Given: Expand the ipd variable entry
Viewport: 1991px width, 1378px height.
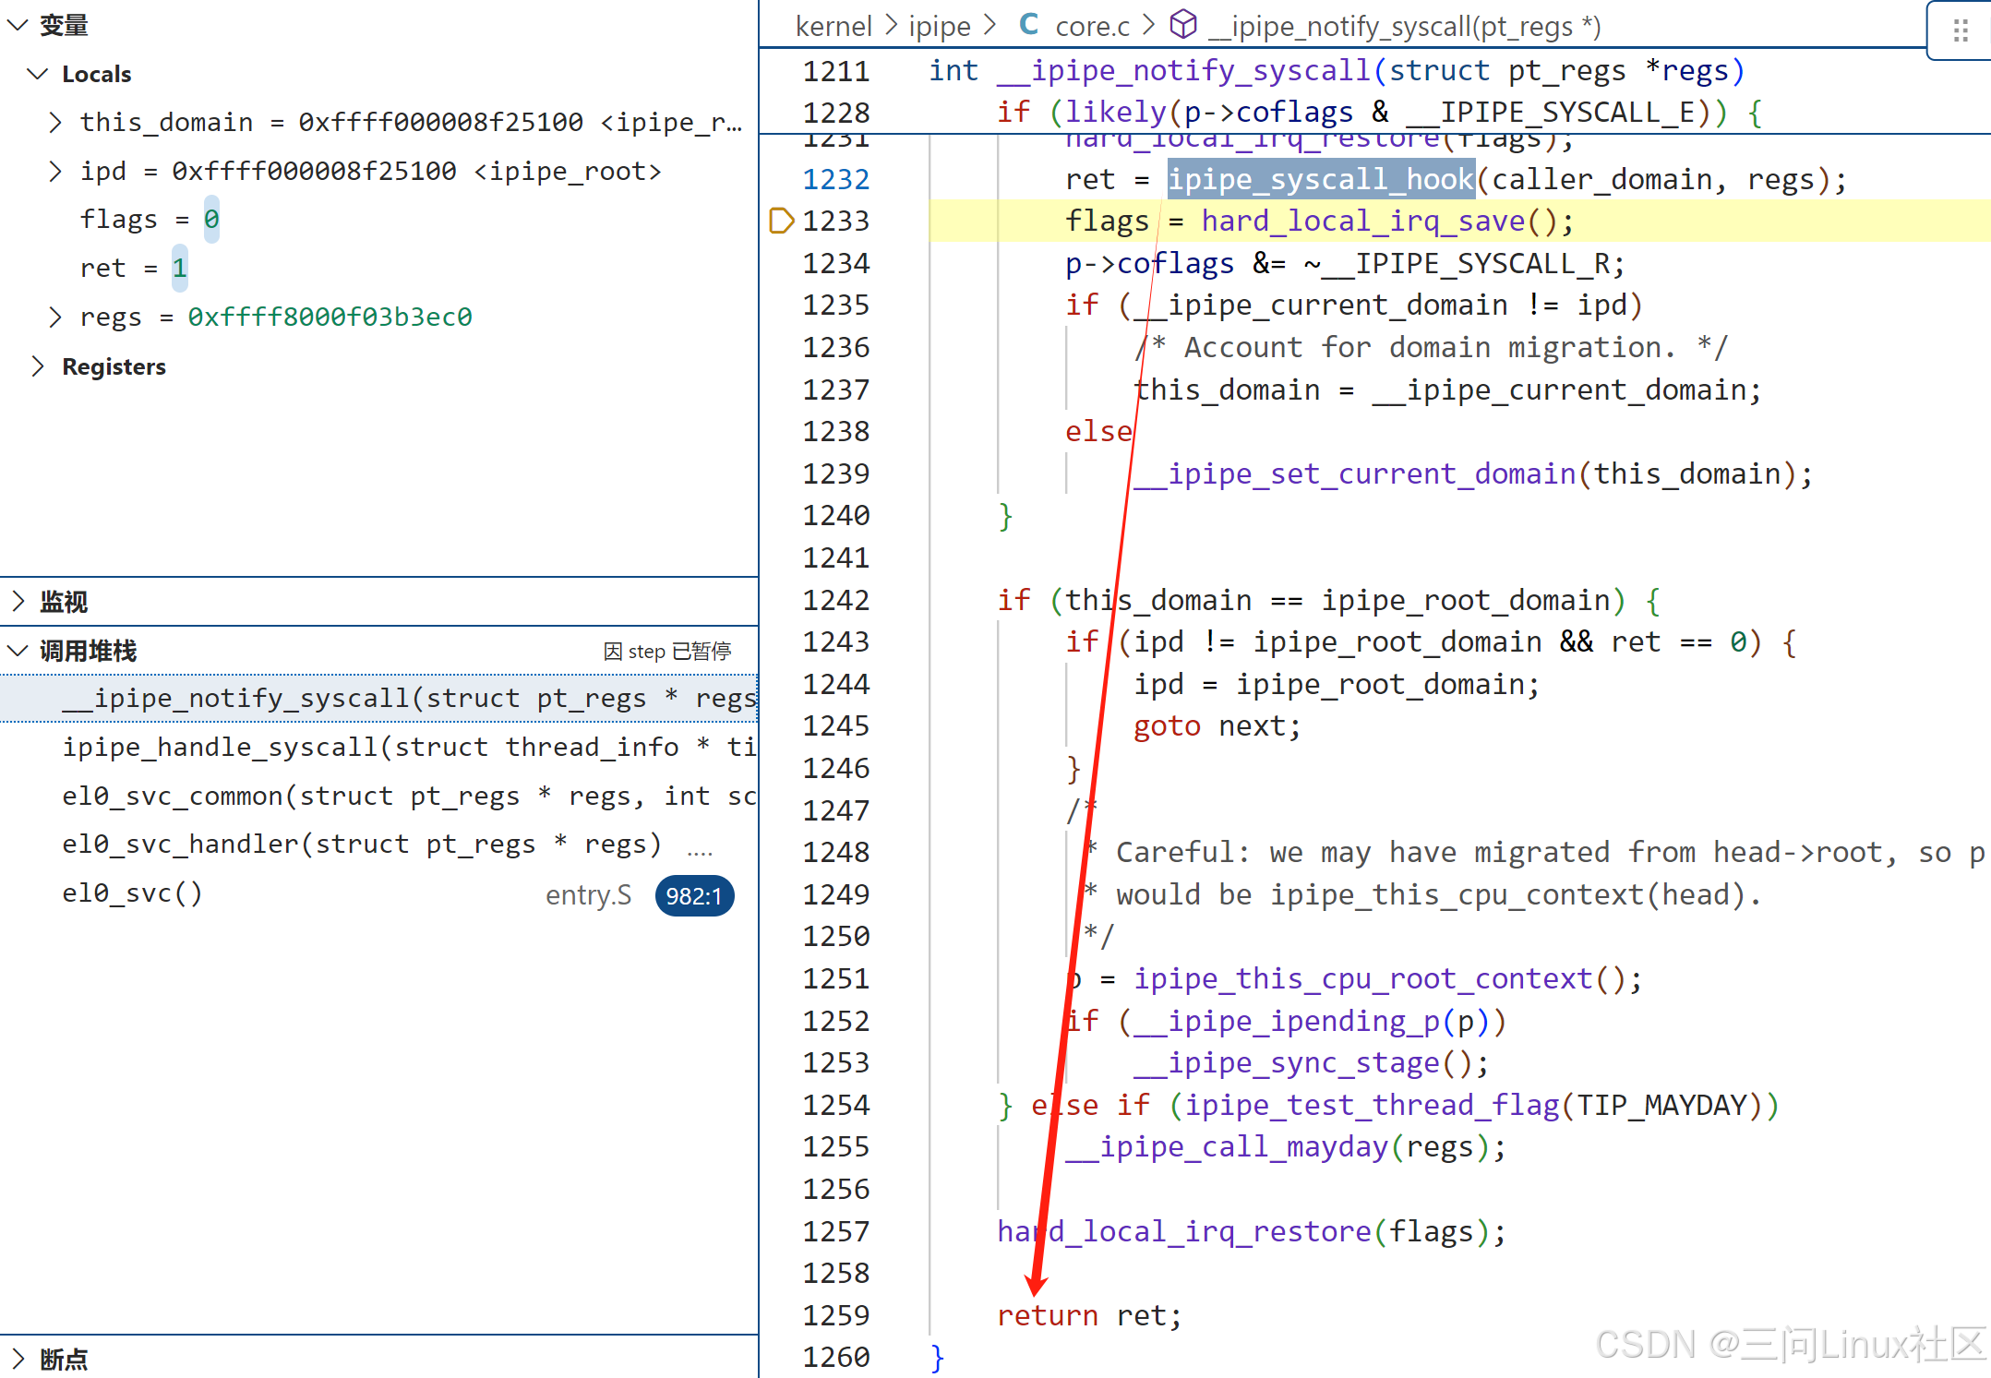Looking at the screenshot, I should point(55,171).
